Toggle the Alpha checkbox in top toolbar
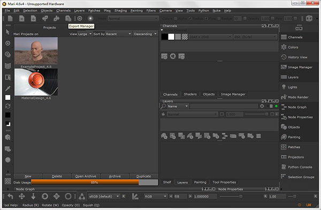Image resolution: width=321 pixels, height=210 pixels. [x=175, y=18]
